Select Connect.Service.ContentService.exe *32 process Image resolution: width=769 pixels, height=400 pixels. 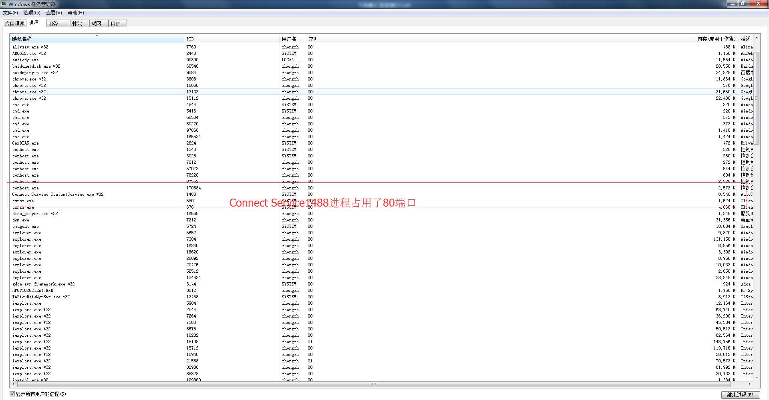coord(382,194)
